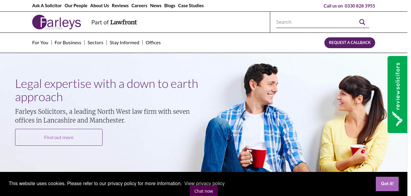The height and width of the screenshot is (196, 411).
Task: Visit the Our People page
Action: pyautogui.click(x=76, y=6)
